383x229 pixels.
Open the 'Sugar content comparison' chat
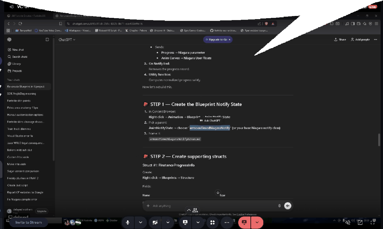click(x=23, y=171)
